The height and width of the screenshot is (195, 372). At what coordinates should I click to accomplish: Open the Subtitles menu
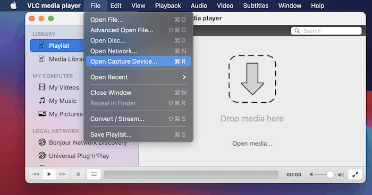256,6
